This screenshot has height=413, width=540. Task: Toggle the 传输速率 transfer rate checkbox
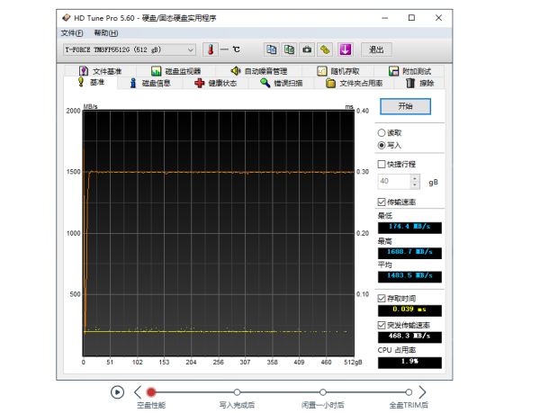tap(382, 202)
